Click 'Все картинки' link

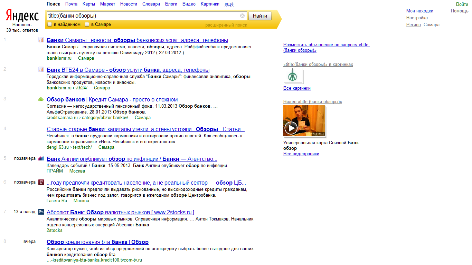click(x=297, y=88)
